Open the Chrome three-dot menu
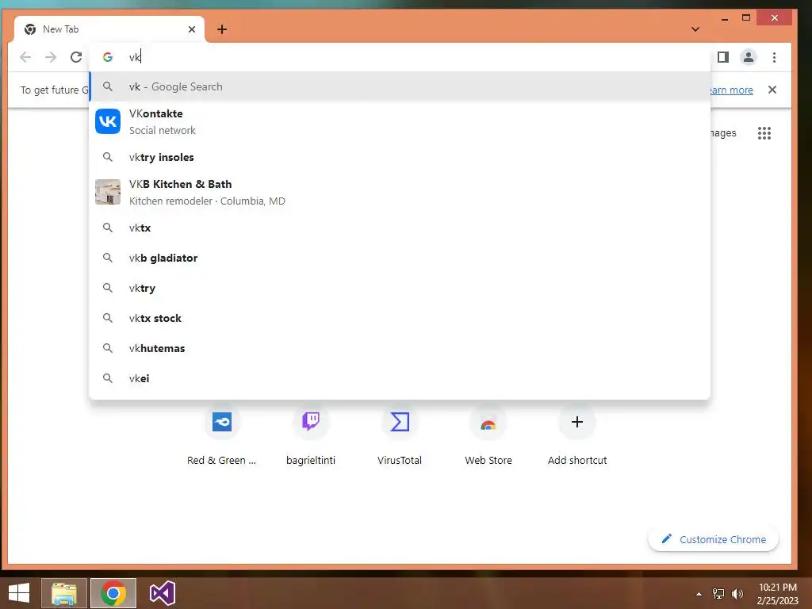 774,57
